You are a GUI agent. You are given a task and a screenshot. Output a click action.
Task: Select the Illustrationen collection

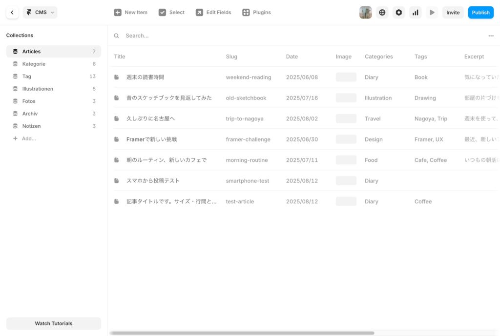(x=38, y=89)
